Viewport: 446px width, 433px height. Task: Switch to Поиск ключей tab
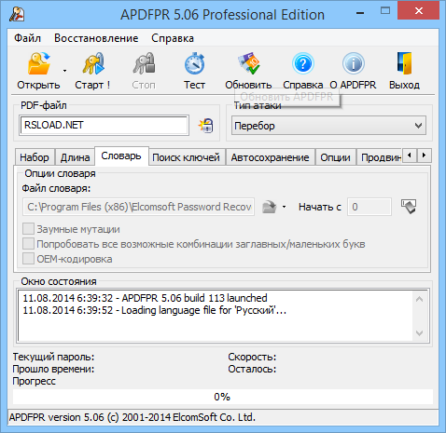(x=186, y=157)
